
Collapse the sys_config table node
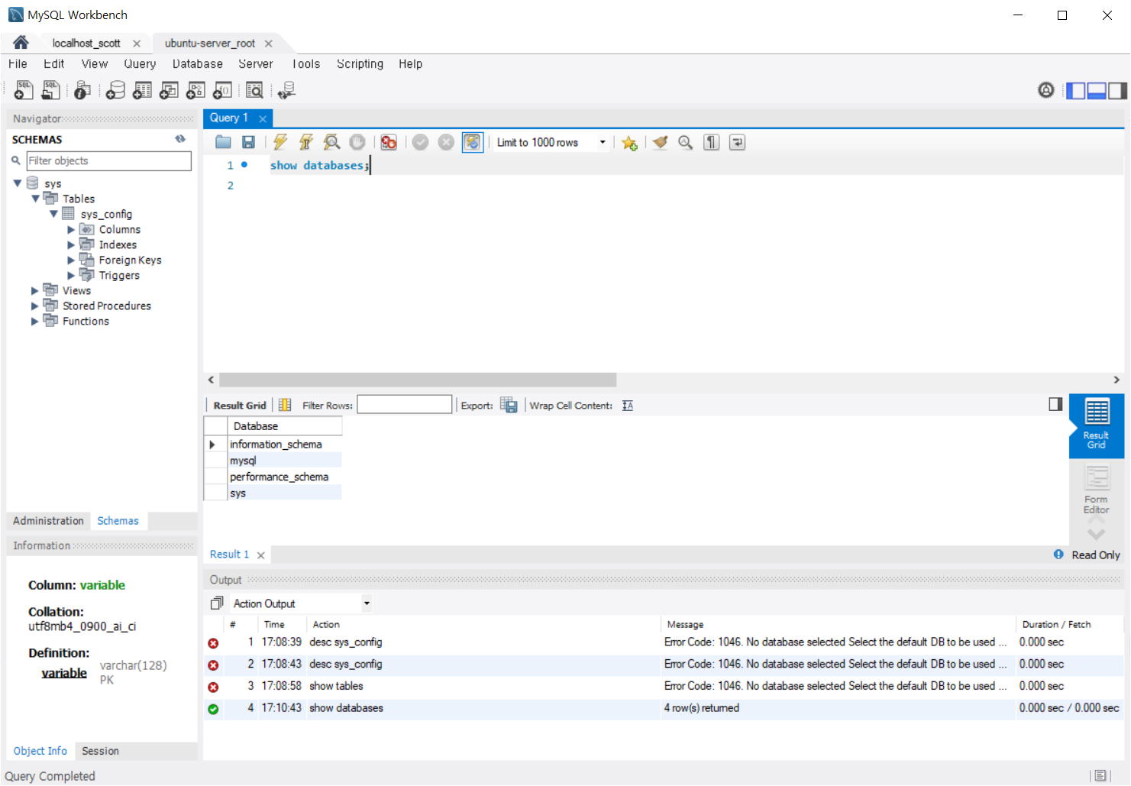click(x=53, y=214)
